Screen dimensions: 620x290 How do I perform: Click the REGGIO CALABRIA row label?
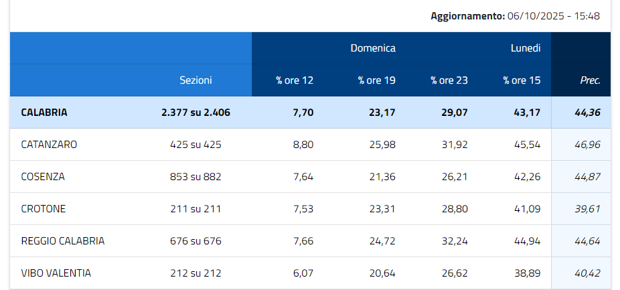click(63, 241)
